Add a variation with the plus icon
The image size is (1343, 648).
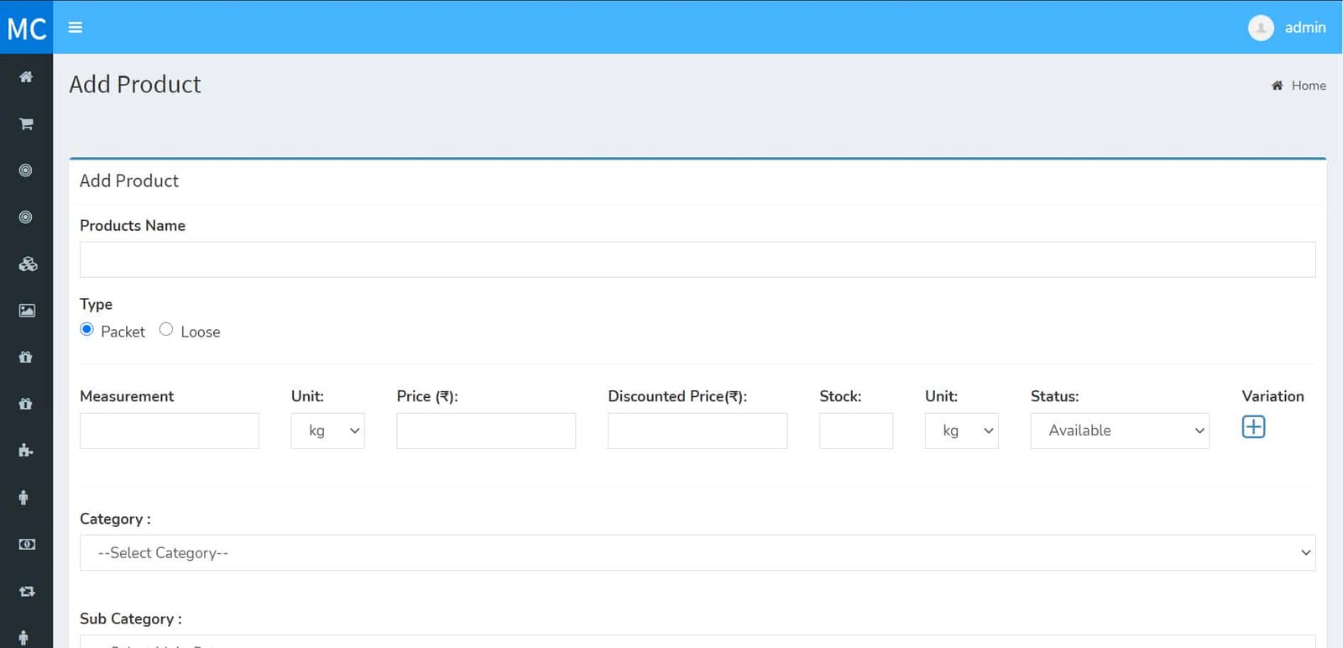1253,427
